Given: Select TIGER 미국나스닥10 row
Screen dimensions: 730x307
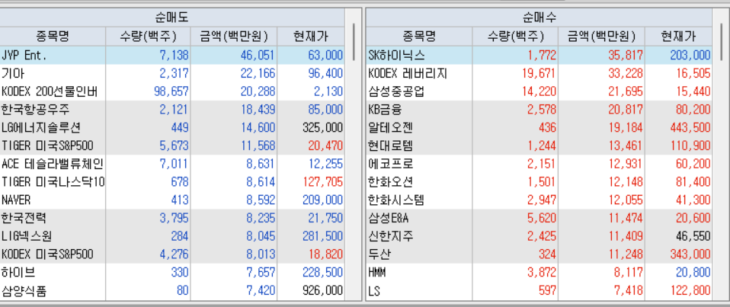Looking at the screenshot, I should [172, 182].
